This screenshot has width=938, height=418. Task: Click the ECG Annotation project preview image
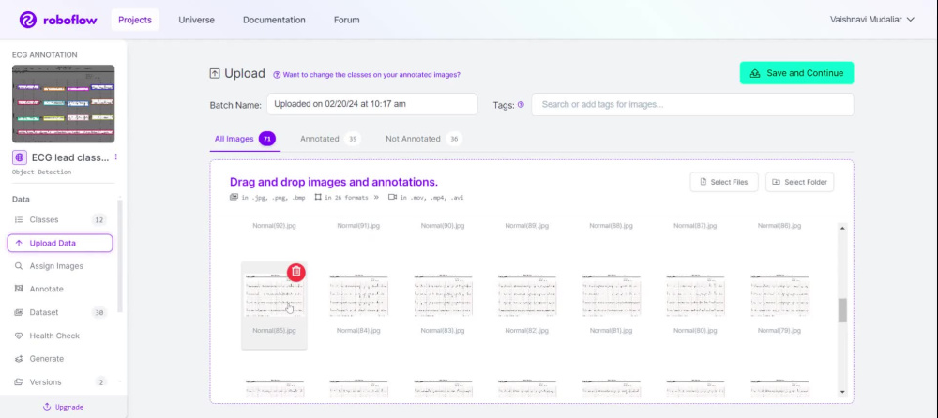pos(64,103)
